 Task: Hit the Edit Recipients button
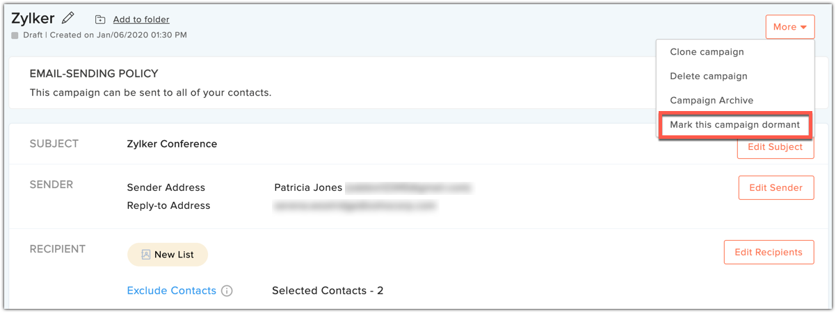click(x=768, y=252)
